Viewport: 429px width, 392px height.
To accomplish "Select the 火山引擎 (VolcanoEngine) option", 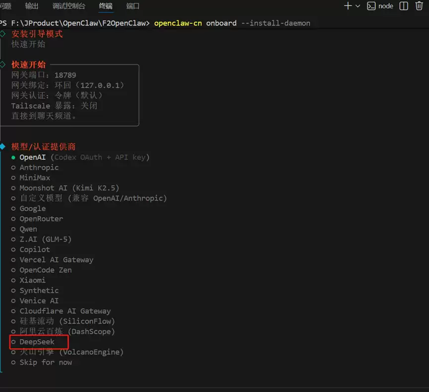I will click(x=71, y=352).
